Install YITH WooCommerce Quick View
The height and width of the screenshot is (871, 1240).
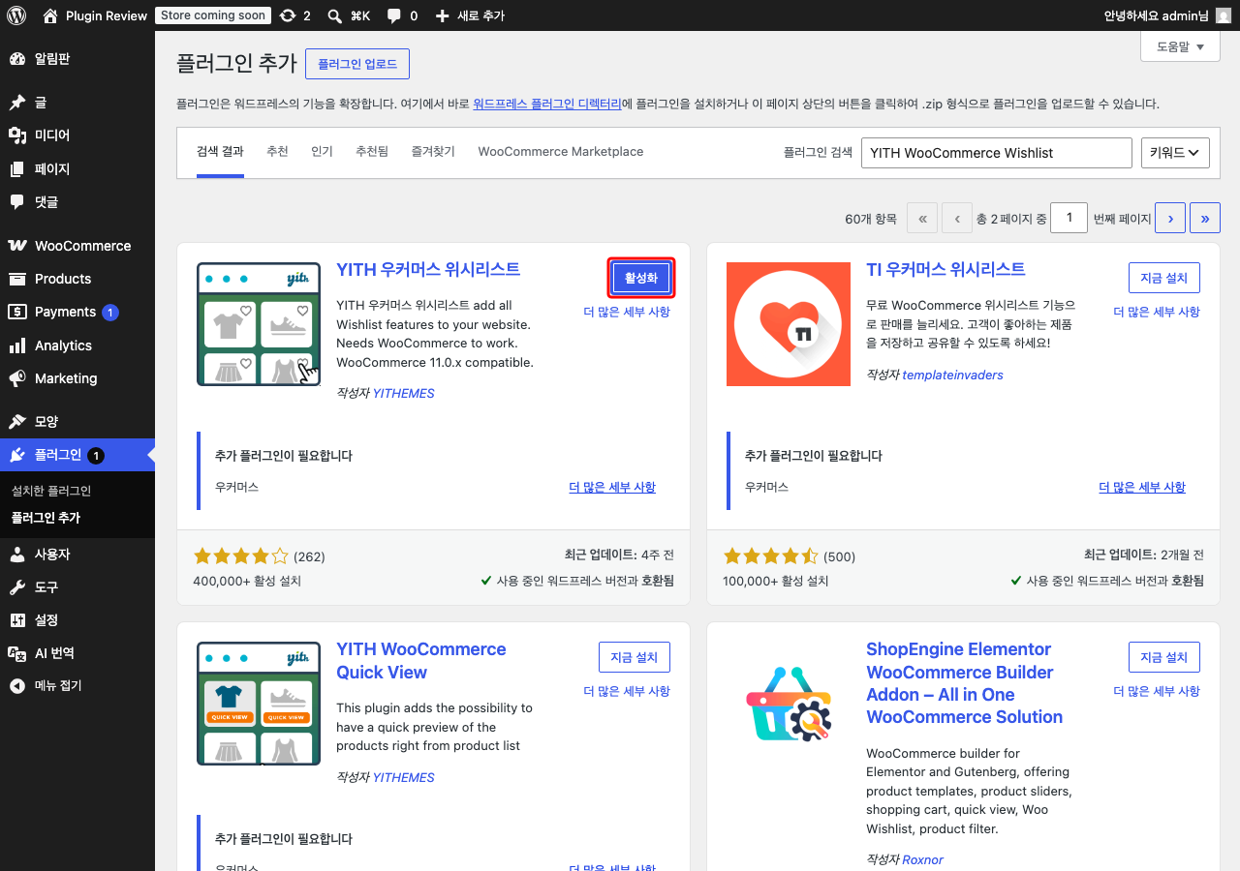(x=635, y=657)
